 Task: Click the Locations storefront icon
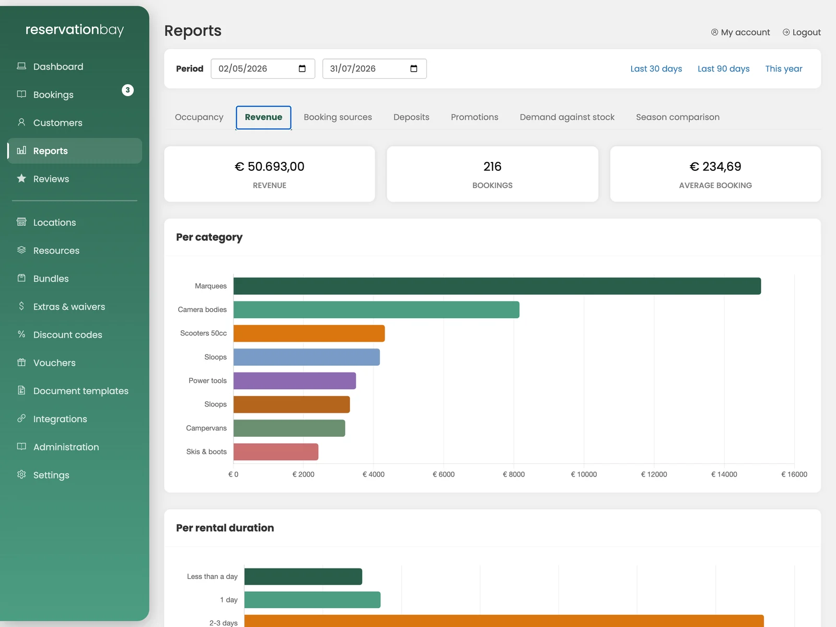point(21,222)
